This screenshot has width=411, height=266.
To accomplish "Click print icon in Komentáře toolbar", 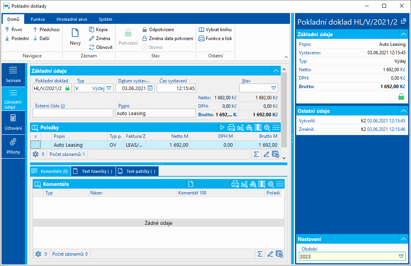I will point(235,184).
